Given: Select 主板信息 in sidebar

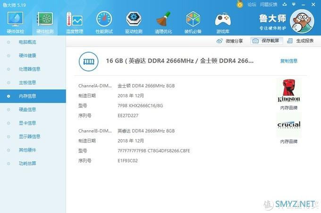Looking at the screenshot, I should coord(27,83).
